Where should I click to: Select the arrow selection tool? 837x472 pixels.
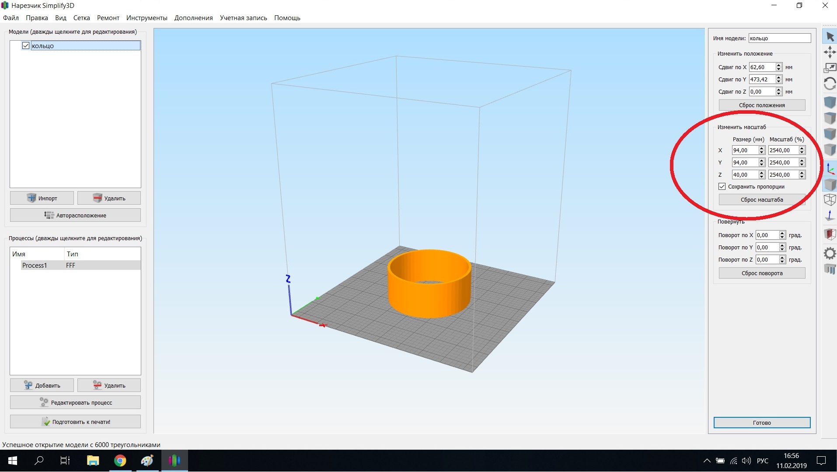tap(830, 37)
